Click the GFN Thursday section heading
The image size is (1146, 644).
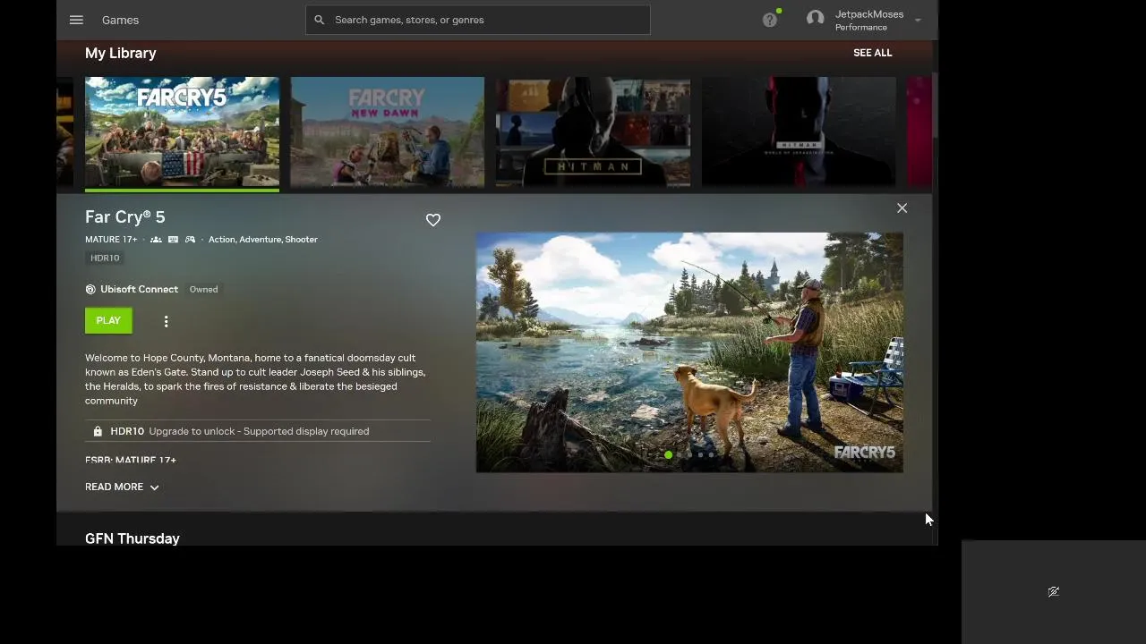pos(133,538)
